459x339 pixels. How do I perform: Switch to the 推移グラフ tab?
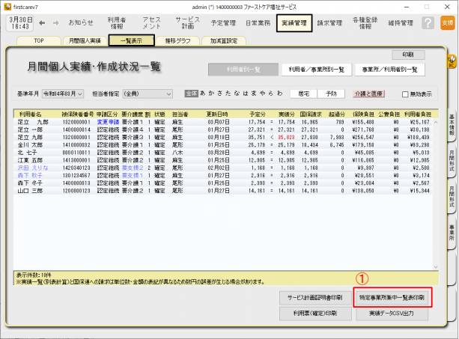(179, 40)
